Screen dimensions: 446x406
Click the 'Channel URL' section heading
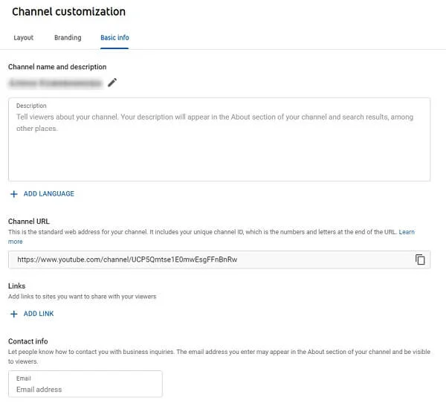pos(30,222)
